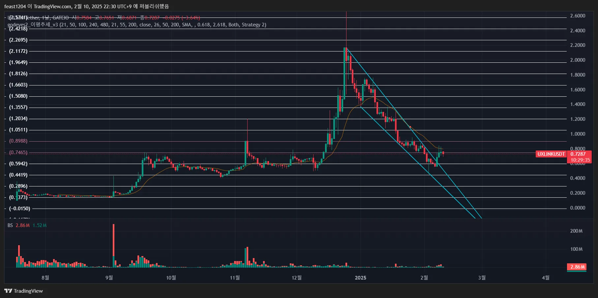598x298 pixels.
Task: Click the 0.7287 current price label
Action: coord(578,154)
